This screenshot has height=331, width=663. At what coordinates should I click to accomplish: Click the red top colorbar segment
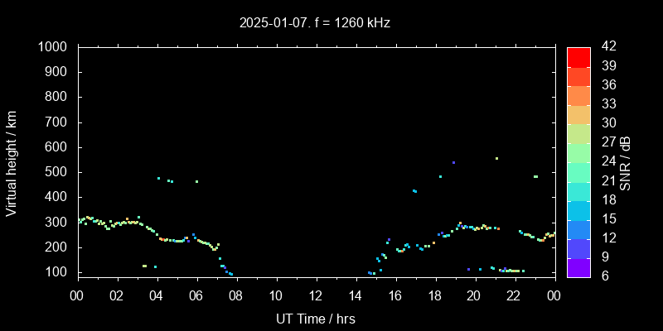click(578, 56)
